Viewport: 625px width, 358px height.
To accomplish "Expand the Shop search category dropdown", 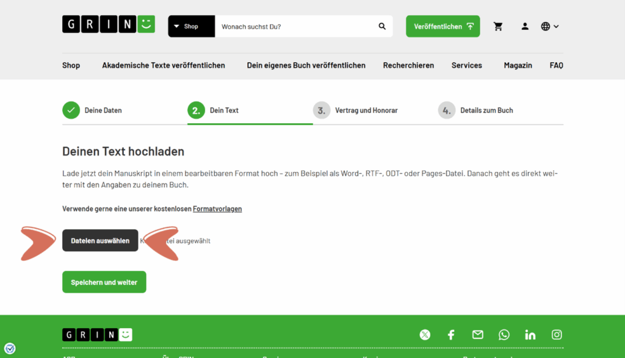I will tap(191, 26).
